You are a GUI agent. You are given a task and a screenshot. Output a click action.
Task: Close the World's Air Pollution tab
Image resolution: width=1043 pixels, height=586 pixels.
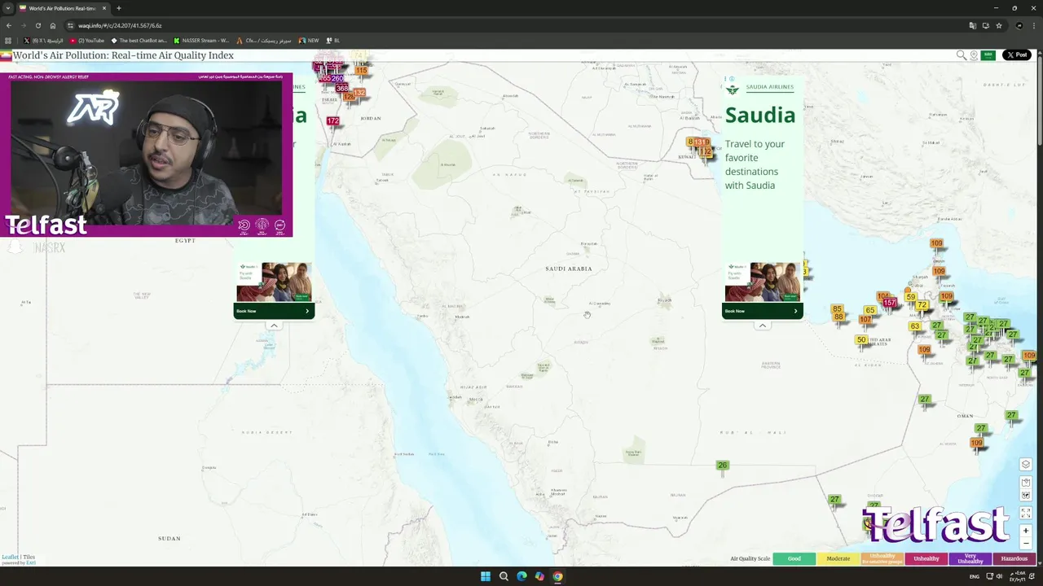tap(104, 8)
